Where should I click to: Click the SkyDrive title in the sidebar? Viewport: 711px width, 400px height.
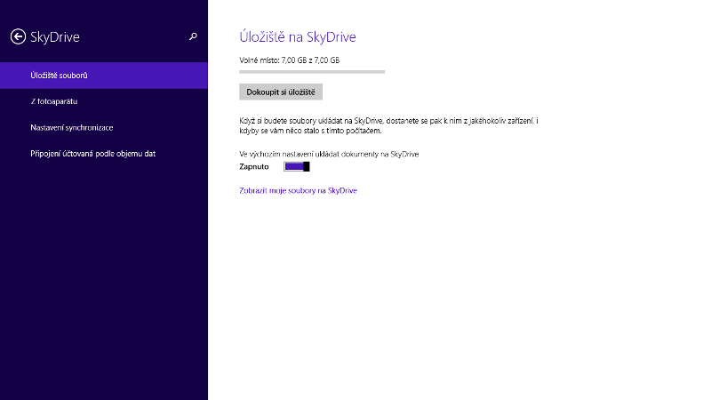click(55, 37)
